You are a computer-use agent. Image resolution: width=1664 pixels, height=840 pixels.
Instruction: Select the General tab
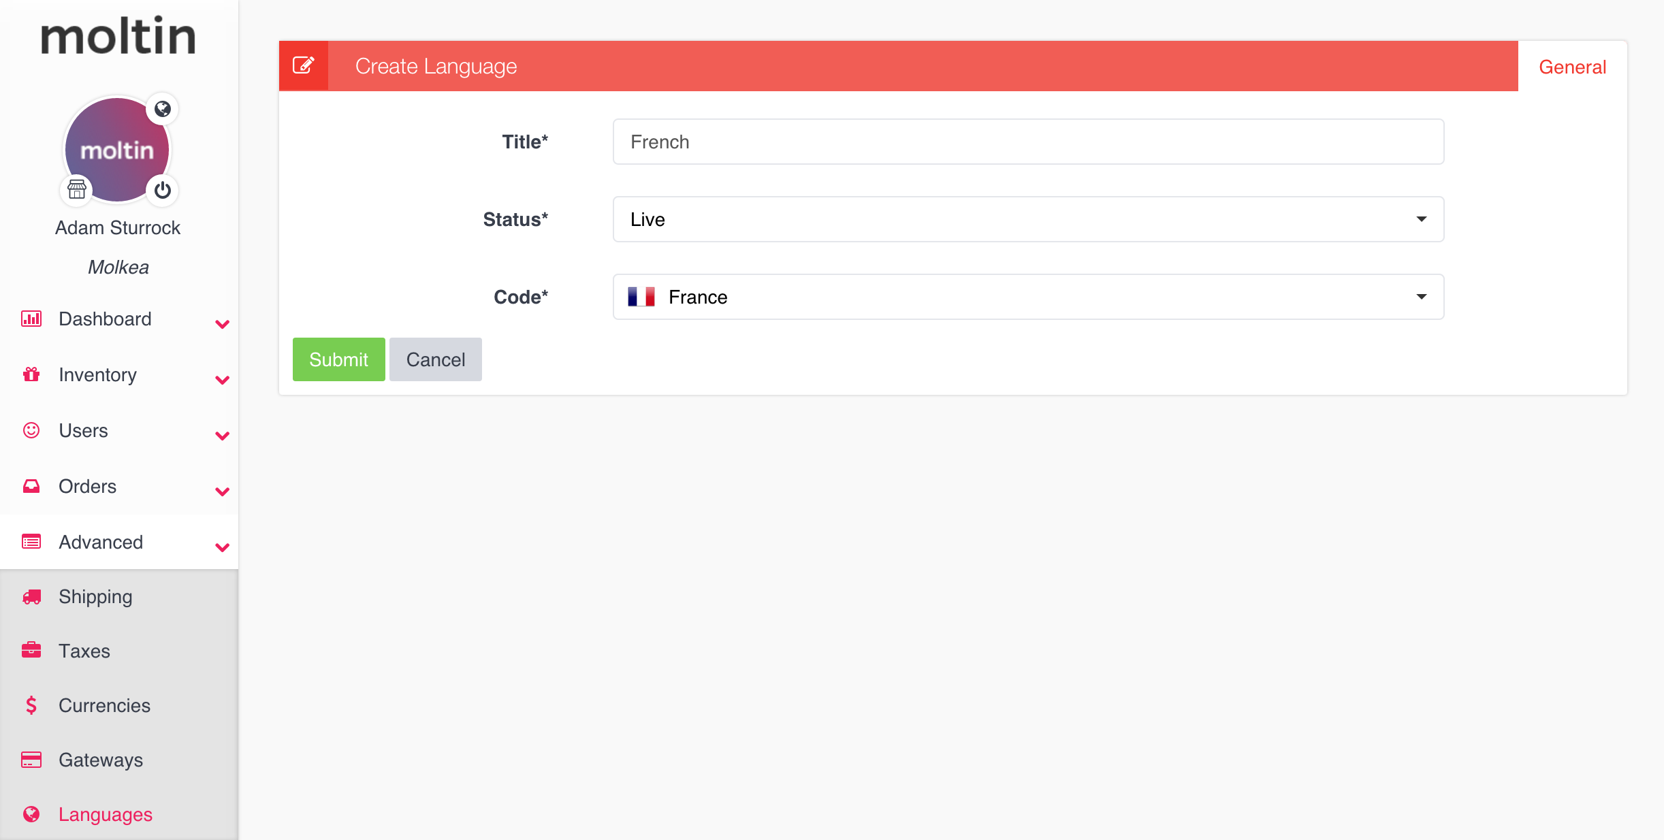coord(1572,67)
